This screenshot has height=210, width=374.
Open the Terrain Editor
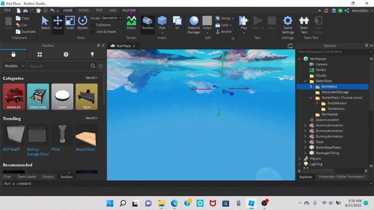pos(131,23)
